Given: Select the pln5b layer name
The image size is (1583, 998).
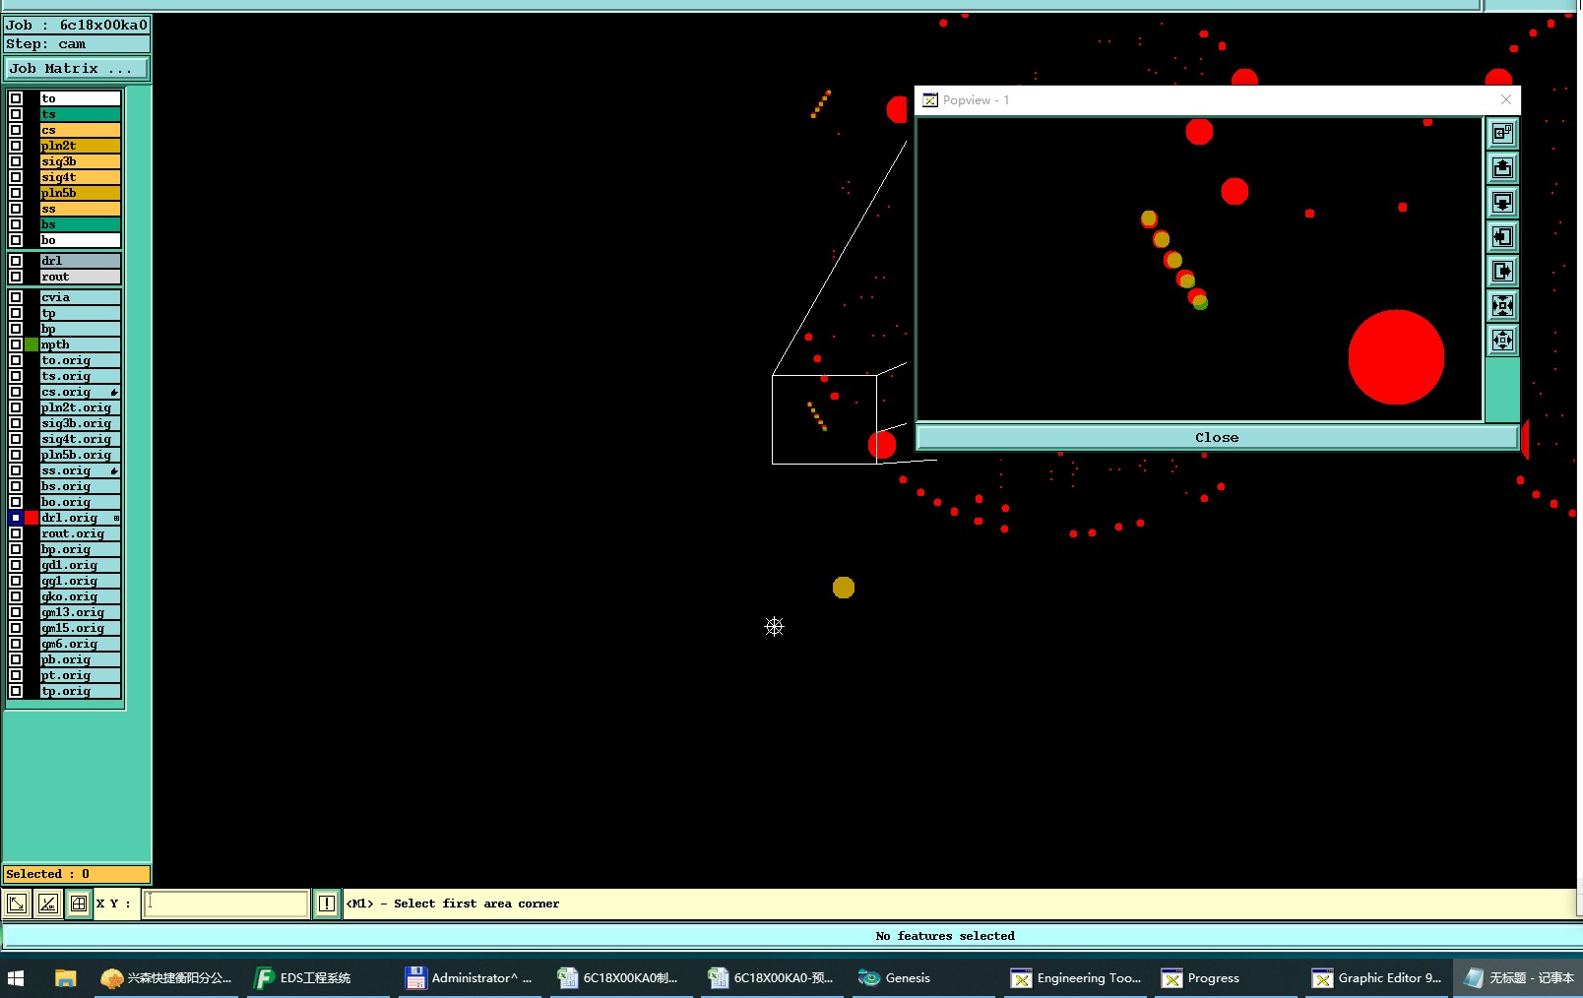Looking at the screenshot, I should (x=80, y=193).
